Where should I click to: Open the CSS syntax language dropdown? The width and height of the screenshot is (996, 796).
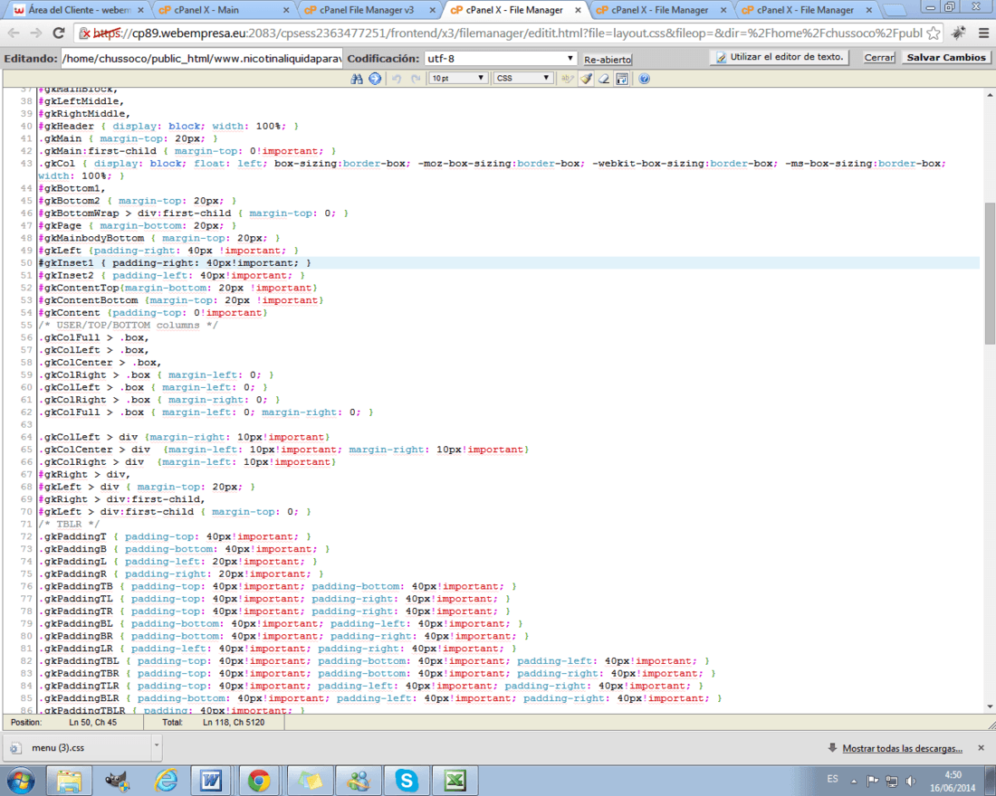(x=522, y=78)
